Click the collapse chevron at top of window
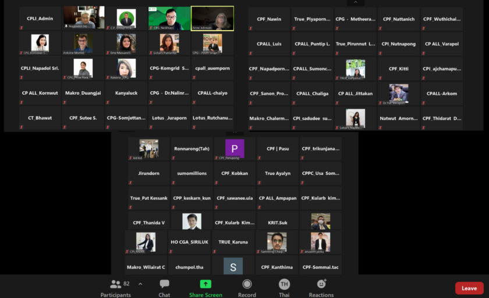 (x=355, y=3)
